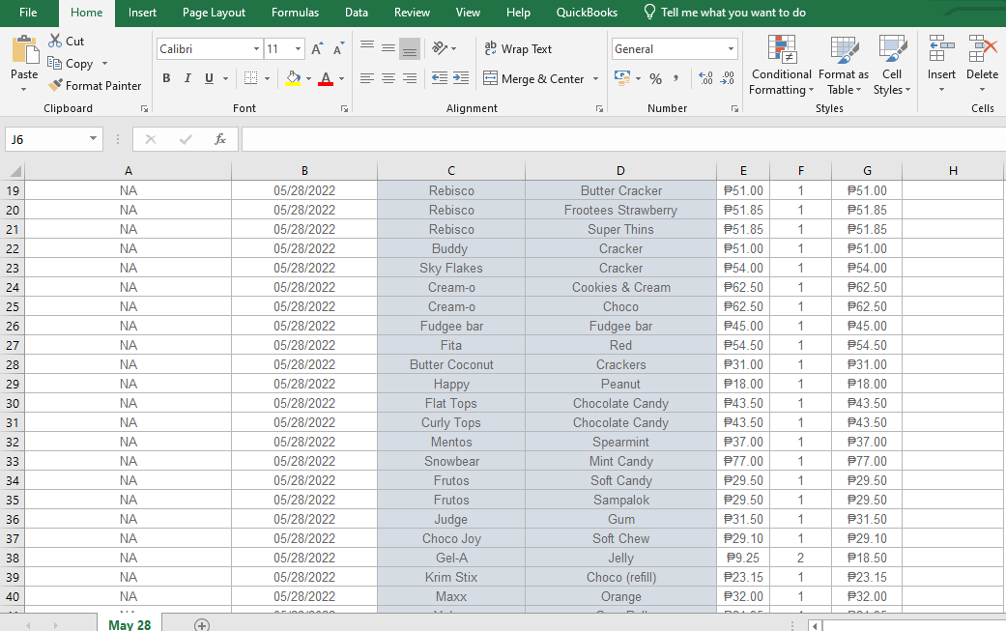This screenshot has width=1006, height=631.
Task: Apply Comma Style
Action: (676, 78)
